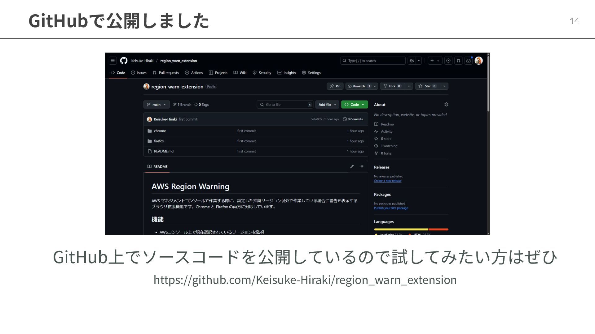Open the notifications inbox icon
Viewport: 595px width, 334px height.
coord(469,61)
